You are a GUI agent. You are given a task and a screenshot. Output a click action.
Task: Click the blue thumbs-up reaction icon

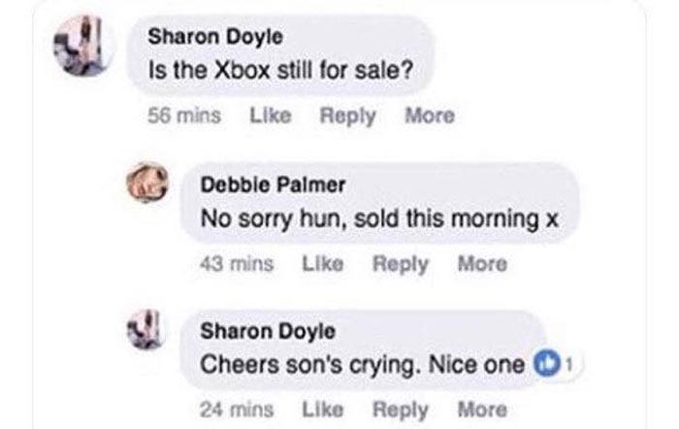pyautogui.click(x=545, y=365)
